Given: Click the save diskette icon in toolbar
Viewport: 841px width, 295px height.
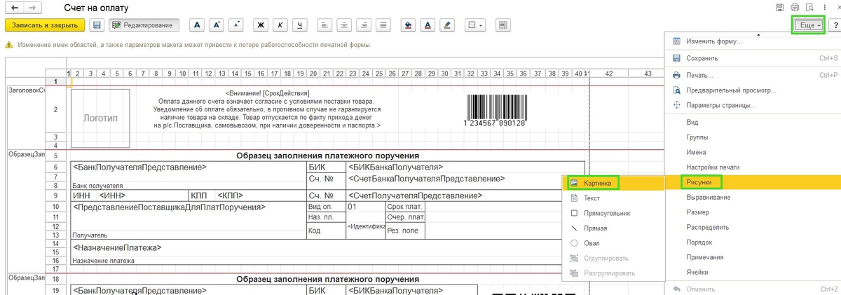Looking at the screenshot, I should click(97, 25).
